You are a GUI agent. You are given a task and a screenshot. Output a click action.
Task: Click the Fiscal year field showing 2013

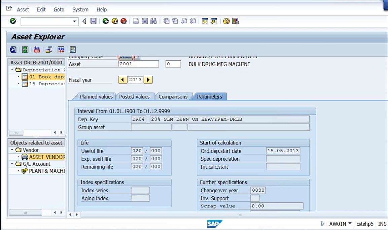point(135,80)
